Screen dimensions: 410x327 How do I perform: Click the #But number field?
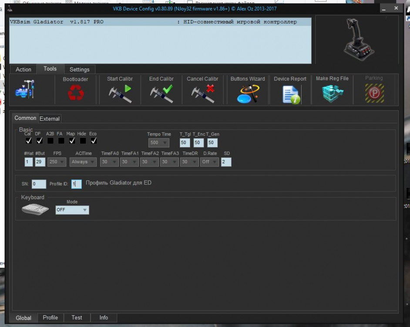(40, 162)
